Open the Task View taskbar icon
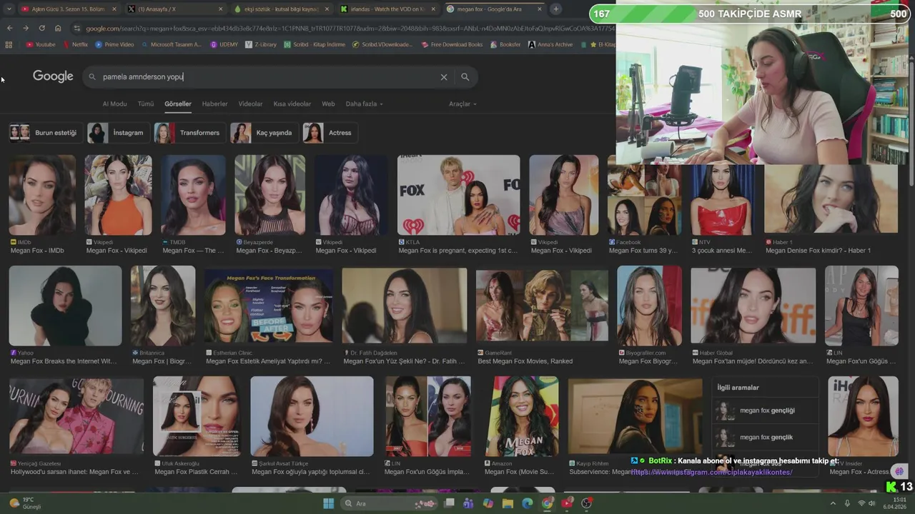Viewport: 915px width, 514px height. tap(449, 503)
